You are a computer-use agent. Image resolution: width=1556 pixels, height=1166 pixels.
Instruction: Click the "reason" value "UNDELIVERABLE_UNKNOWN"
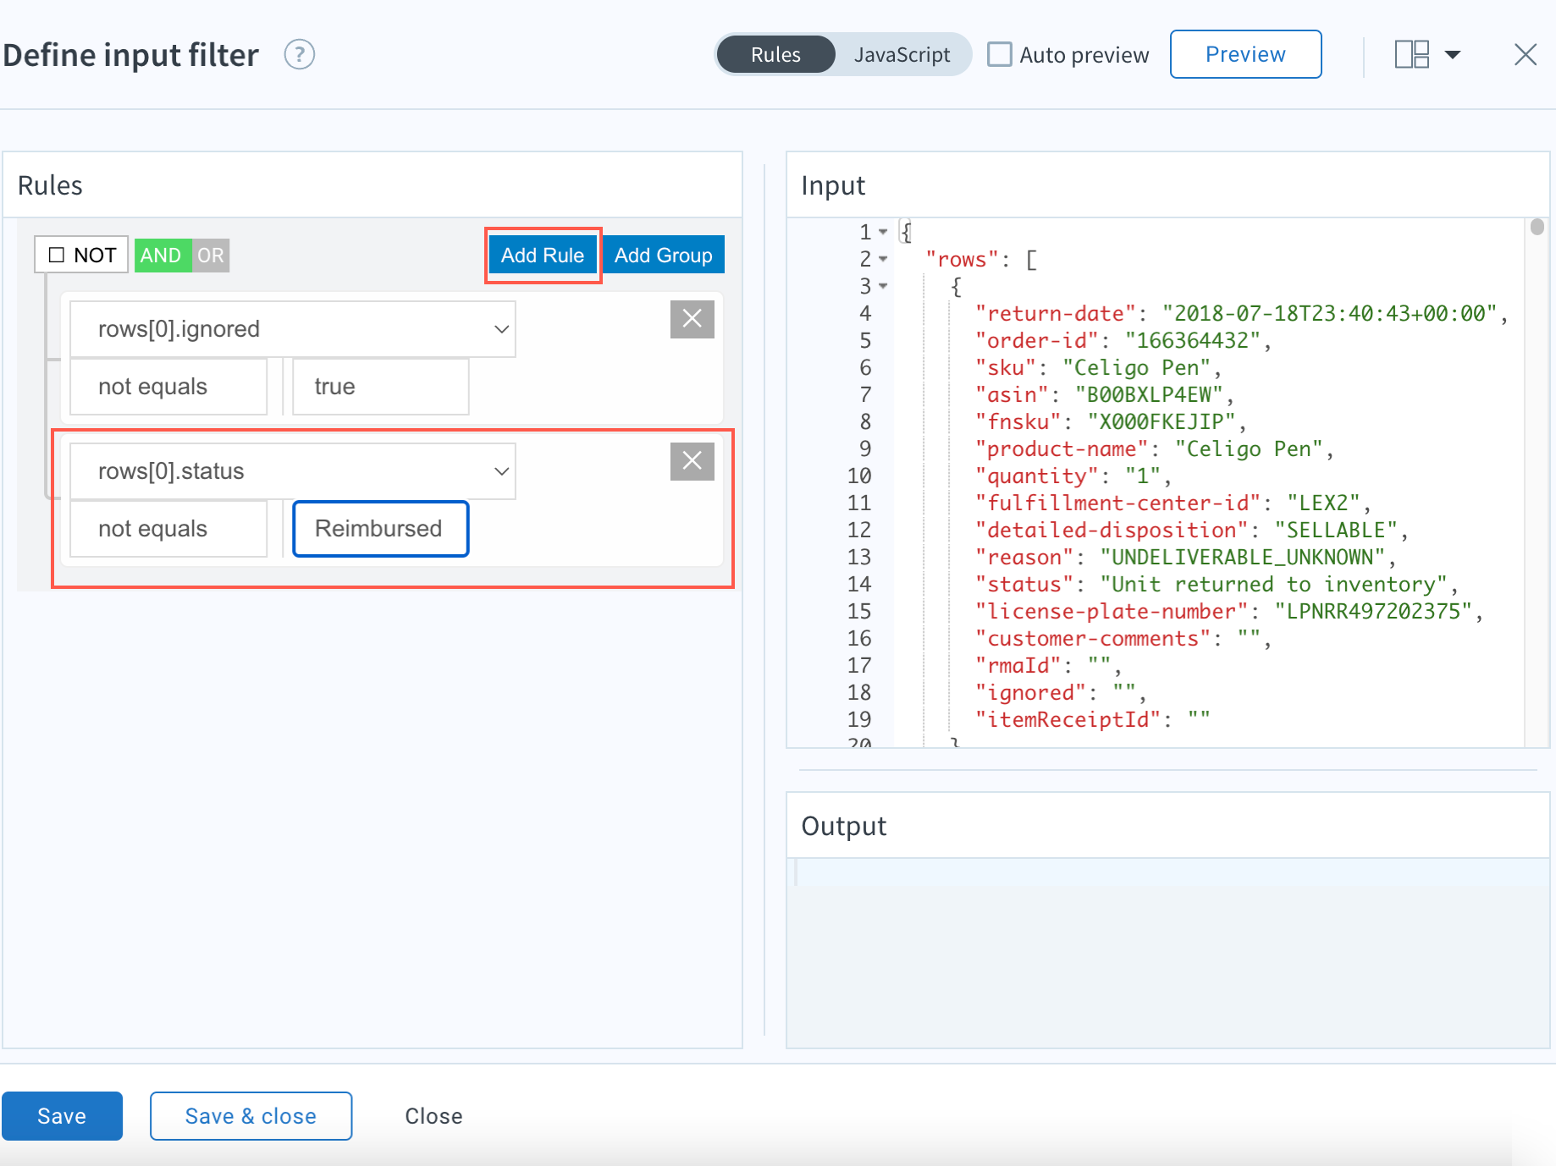click(1243, 557)
